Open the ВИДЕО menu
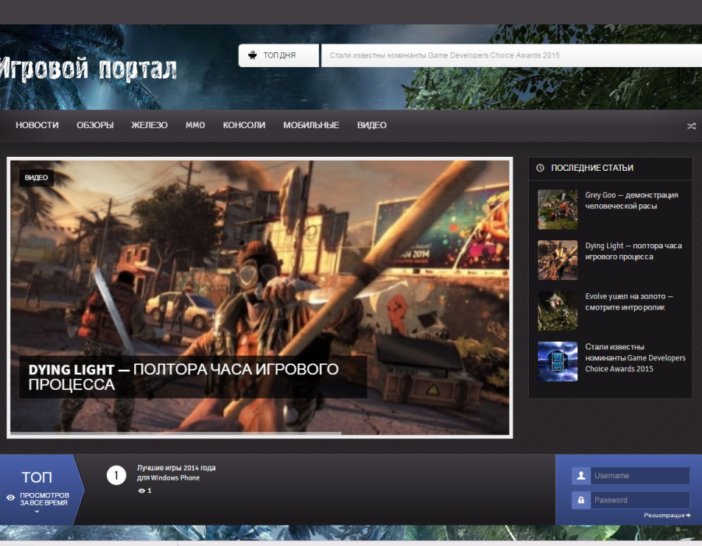The height and width of the screenshot is (546, 702). 371,126
